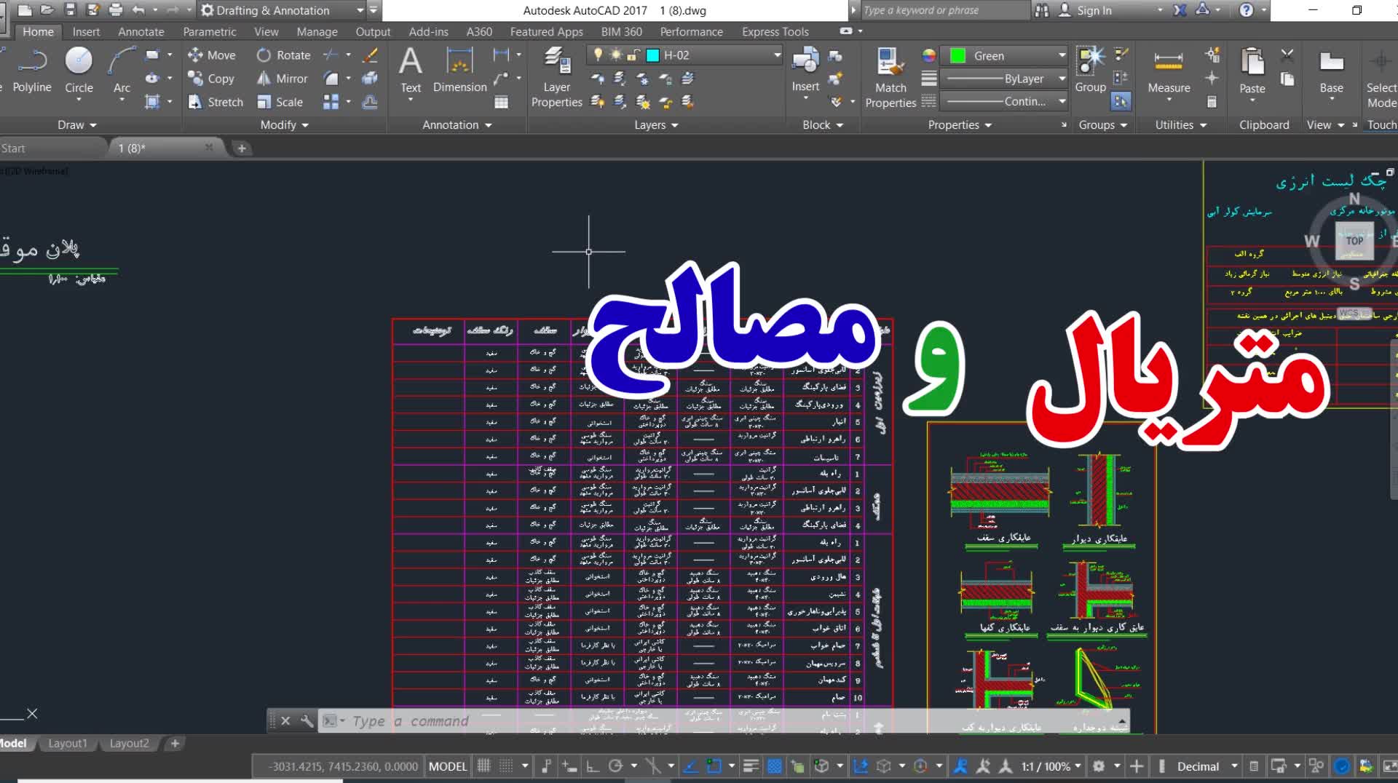This screenshot has width=1398, height=783.
Task: Toggle ortho mode in status bar
Action: click(x=593, y=766)
